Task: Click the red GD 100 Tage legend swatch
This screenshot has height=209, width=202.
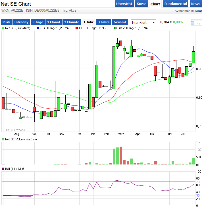Action: 77,28
